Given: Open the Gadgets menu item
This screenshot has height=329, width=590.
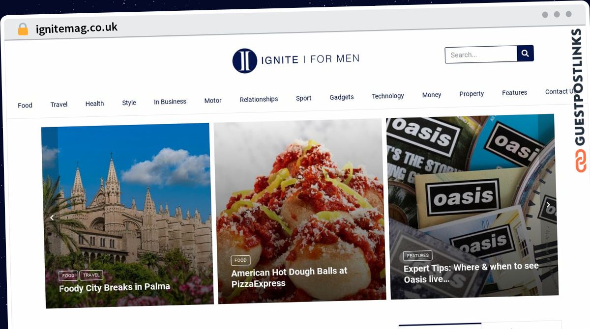Looking at the screenshot, I should [342, 97].
